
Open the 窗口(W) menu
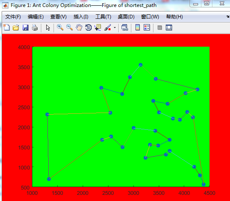[x=150, y=17]
